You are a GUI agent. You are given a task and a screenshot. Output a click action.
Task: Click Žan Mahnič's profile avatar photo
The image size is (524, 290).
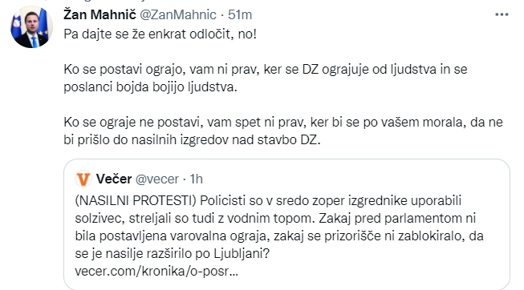(x=31, y=27)
